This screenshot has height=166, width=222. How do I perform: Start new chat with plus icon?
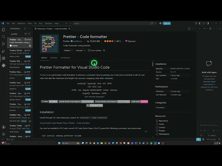(204, 28)
